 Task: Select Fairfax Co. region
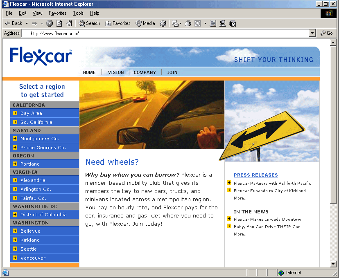coord(45,198)
